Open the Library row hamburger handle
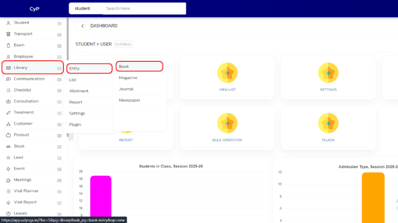Image resolution: width=398 pixels, height=223 pixels. click(x=59, y=68)
